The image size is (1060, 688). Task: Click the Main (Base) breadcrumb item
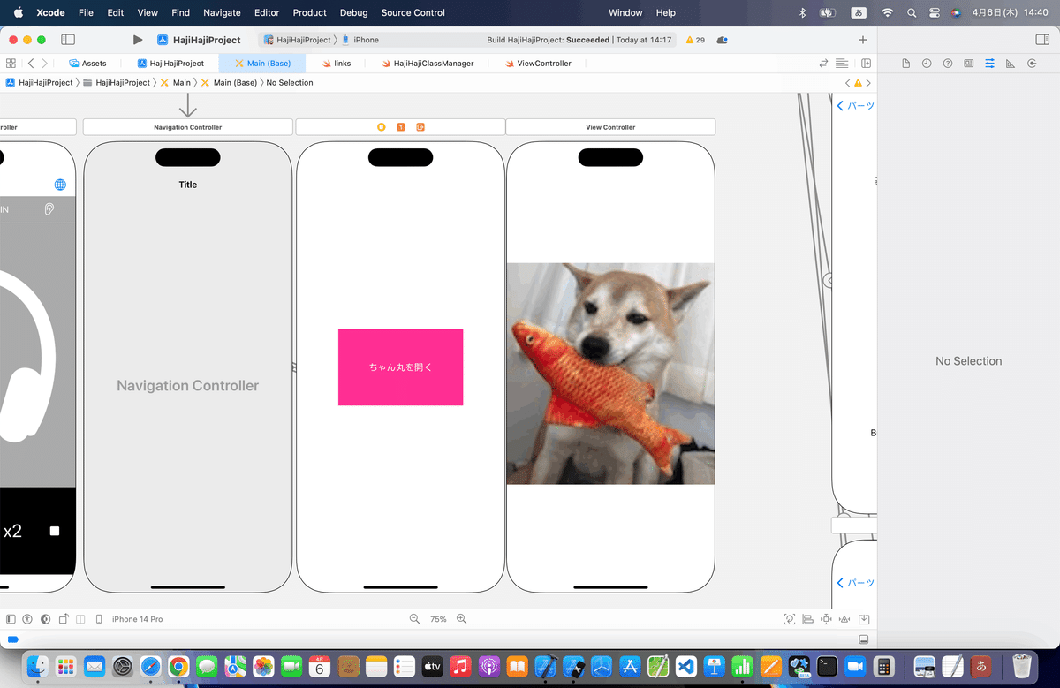229,83
